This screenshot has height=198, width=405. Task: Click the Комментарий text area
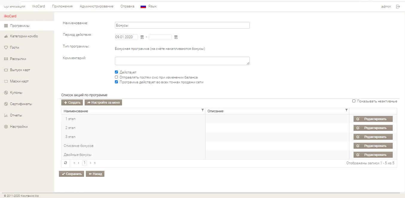pos(182,61)
